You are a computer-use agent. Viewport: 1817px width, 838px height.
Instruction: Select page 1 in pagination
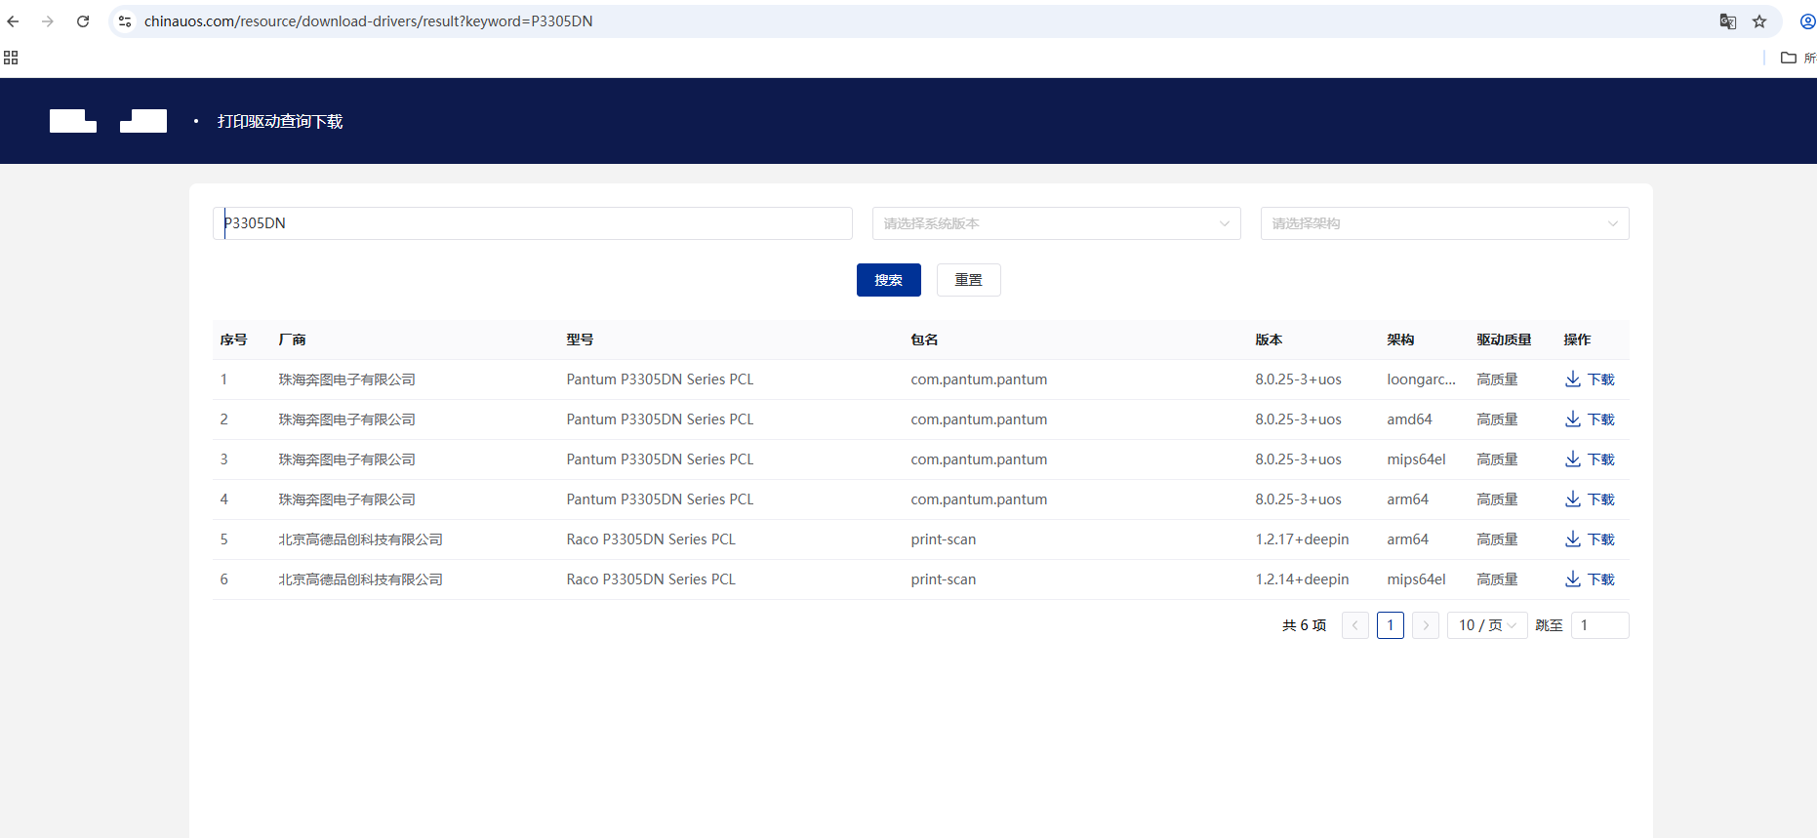(1391, 625)
